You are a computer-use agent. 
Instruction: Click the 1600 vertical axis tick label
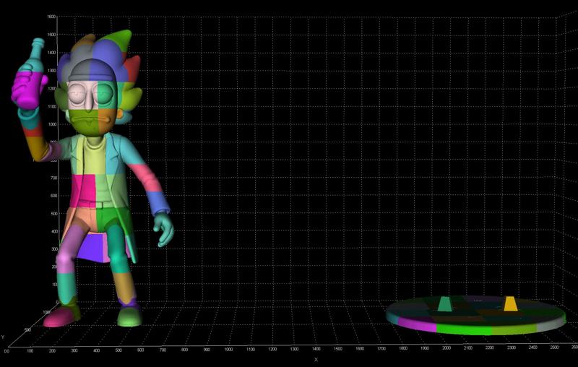tap(51, 17)
